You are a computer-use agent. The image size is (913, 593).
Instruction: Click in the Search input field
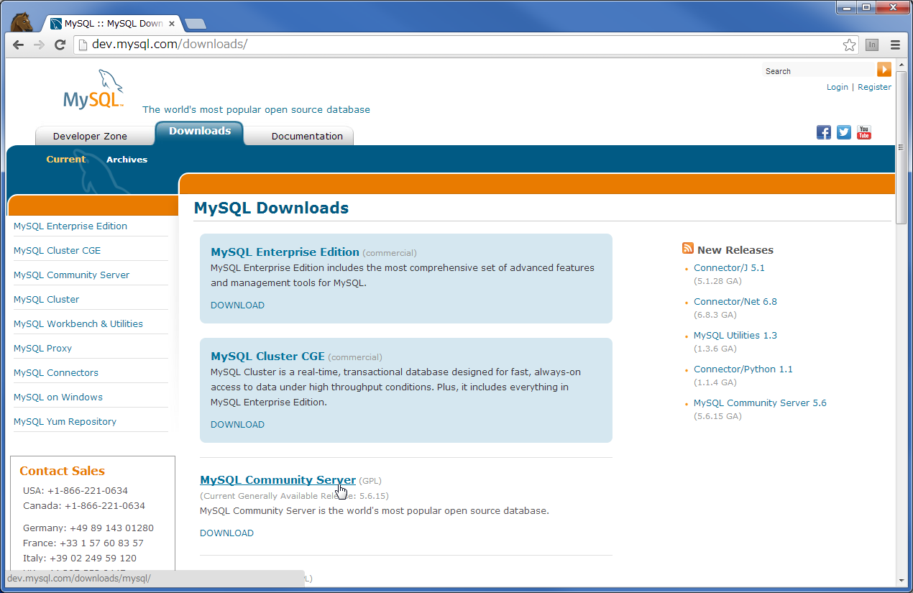(819, 70)
